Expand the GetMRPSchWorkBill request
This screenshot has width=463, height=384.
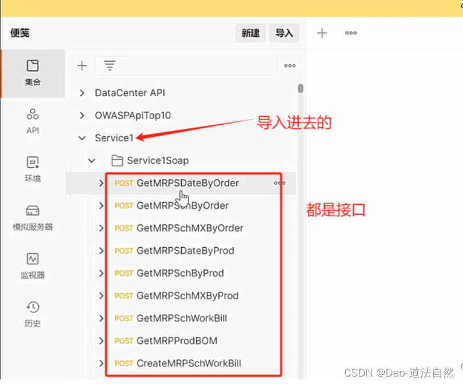pyautogui.click(x=102, y=318)
